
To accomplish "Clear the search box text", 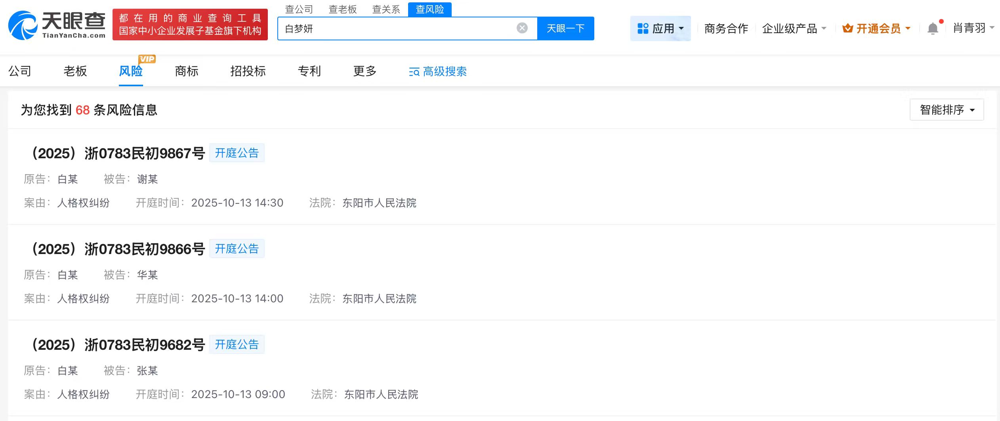I will (x=522, y=28).
